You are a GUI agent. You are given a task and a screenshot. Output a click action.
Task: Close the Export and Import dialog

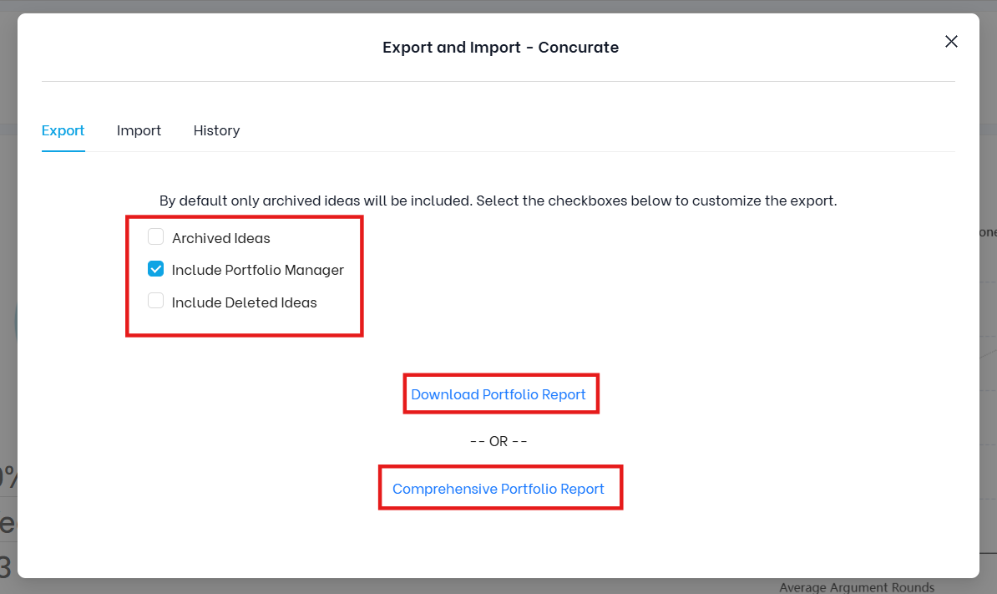coord(951,42)
